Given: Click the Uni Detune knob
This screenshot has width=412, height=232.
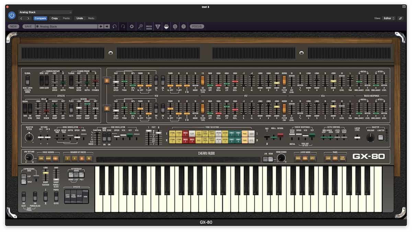Looking at the screenshot, I should (29, 157).
